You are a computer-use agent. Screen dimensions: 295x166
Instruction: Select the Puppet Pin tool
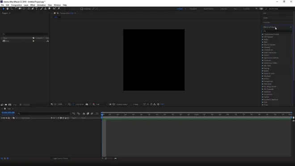click(59, 9)
